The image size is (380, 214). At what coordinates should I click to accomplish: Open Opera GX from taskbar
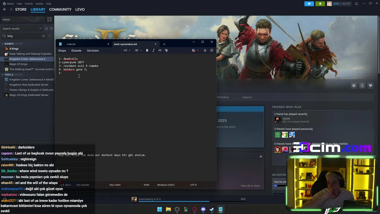tap(194, 210)
